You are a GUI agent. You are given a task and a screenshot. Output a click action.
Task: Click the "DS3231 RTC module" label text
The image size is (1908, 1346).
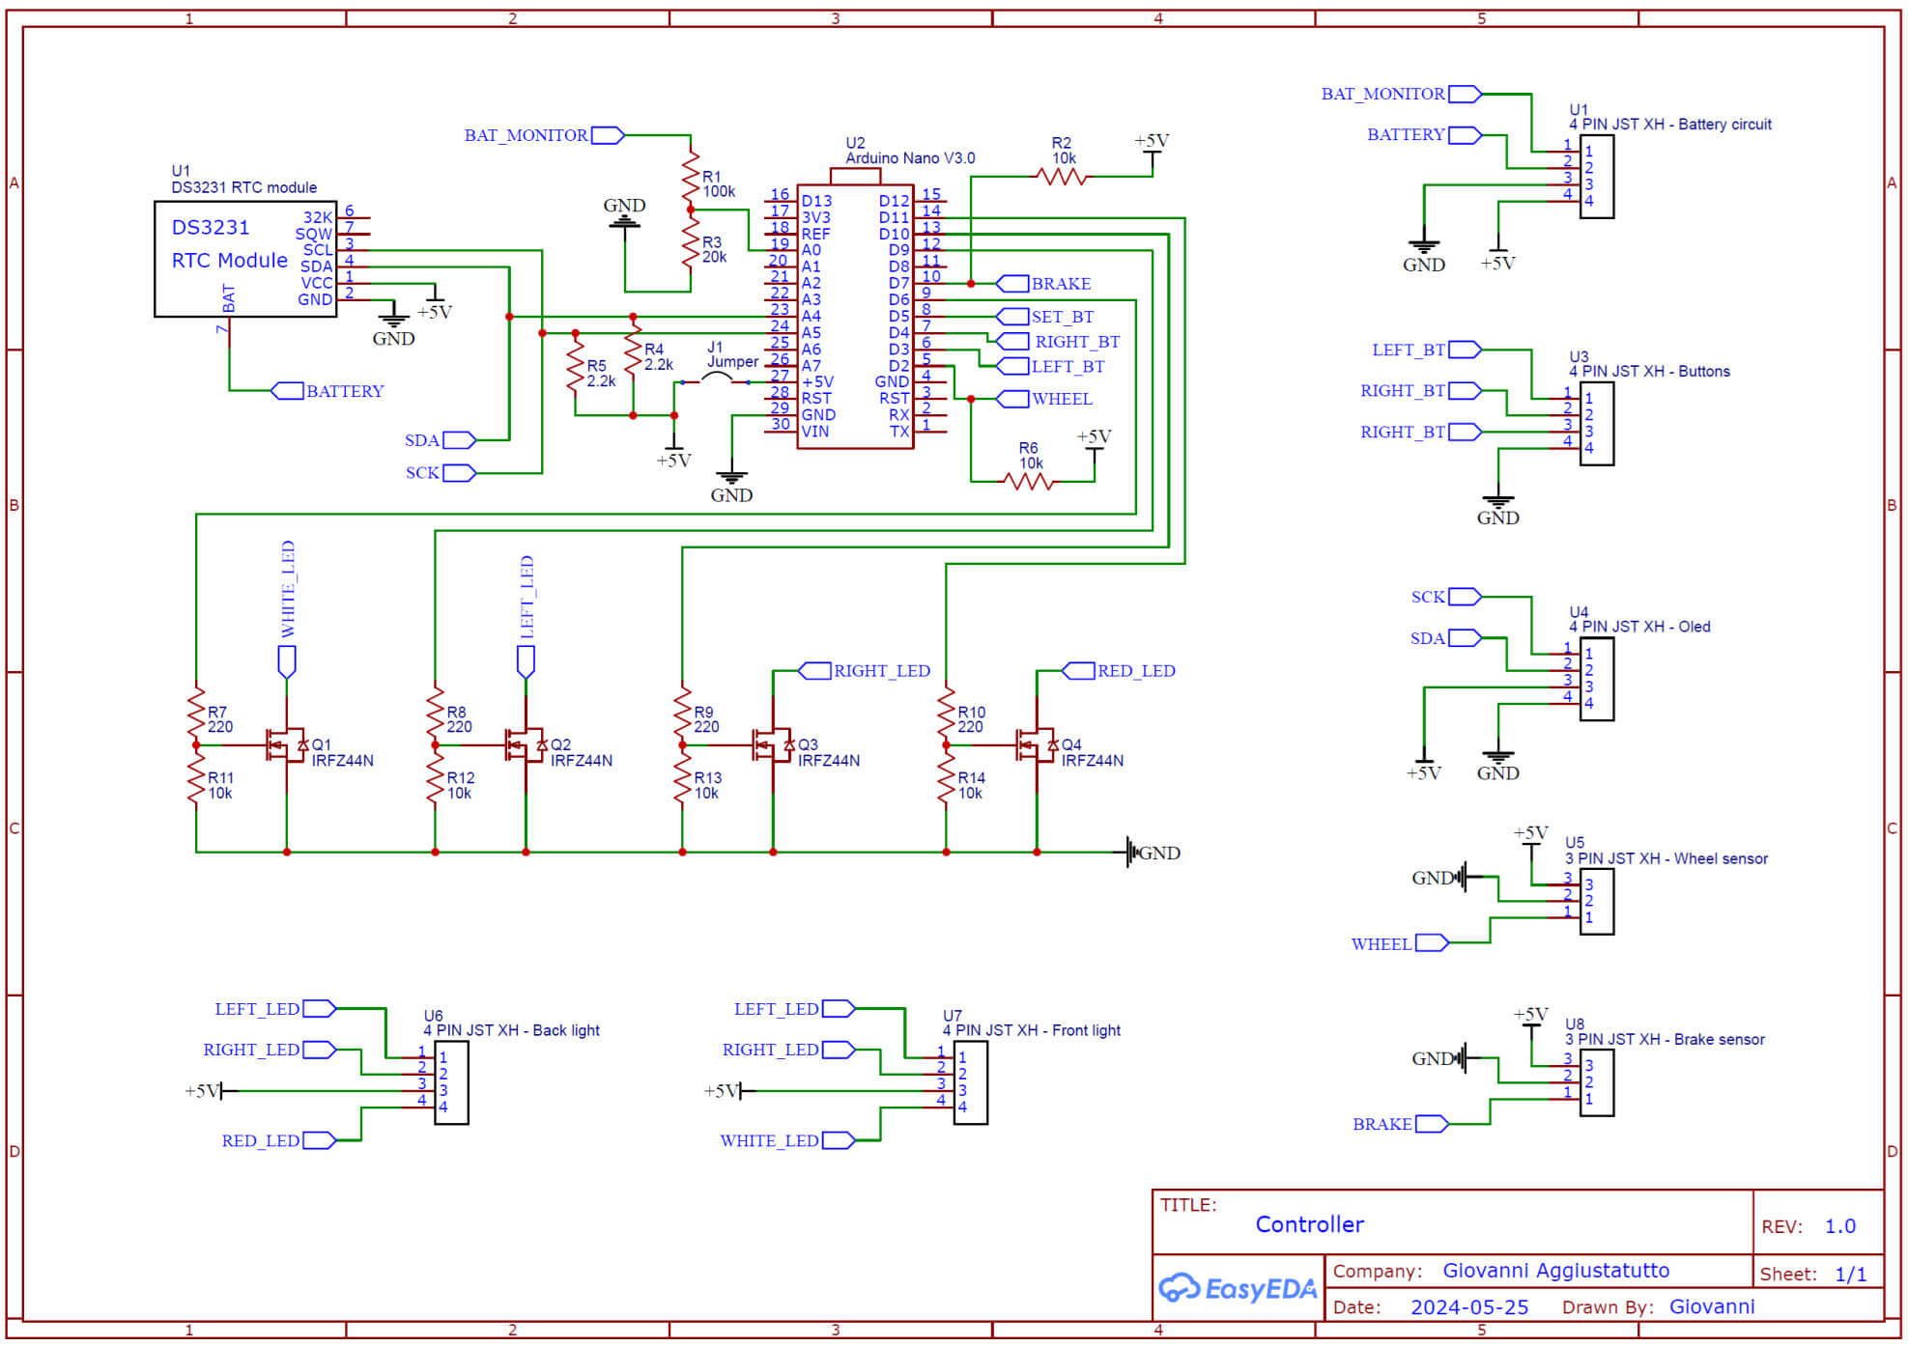click(x=244, y=187)
